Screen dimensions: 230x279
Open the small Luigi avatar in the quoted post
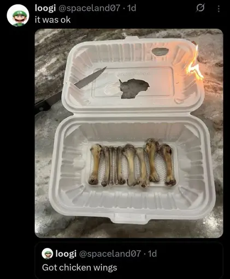pos(48,253)
